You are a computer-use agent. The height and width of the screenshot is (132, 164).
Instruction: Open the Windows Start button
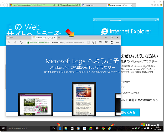pyautogui.click(x=3, y=128)
